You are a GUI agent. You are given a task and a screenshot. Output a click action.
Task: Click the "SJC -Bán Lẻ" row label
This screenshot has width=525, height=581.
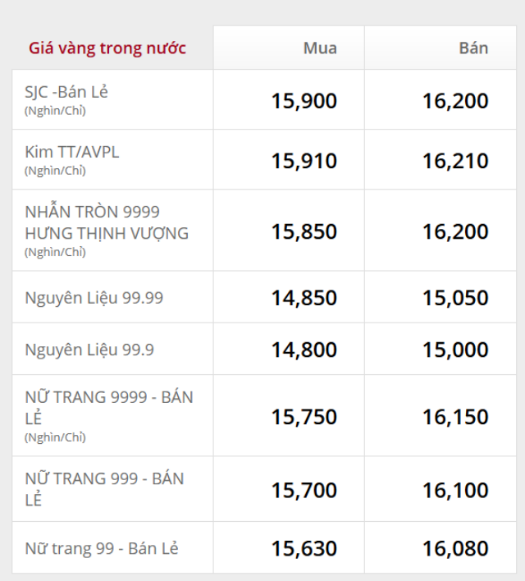66,92
